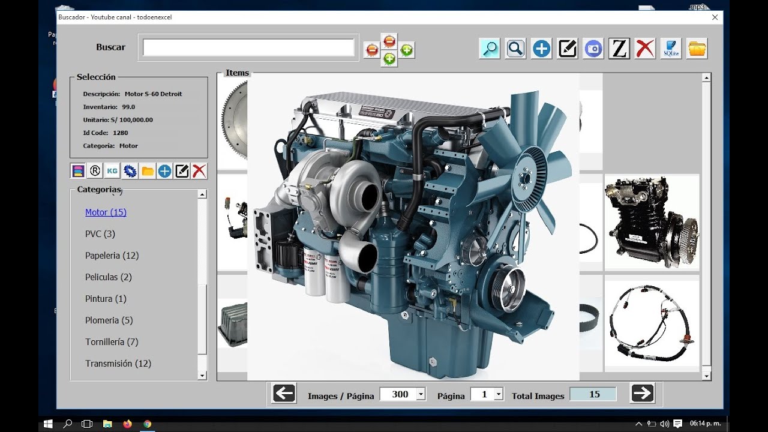Click the registered-mark R icon
The width and height of the screenshot is (768, 432).
[x=95, y=171]
